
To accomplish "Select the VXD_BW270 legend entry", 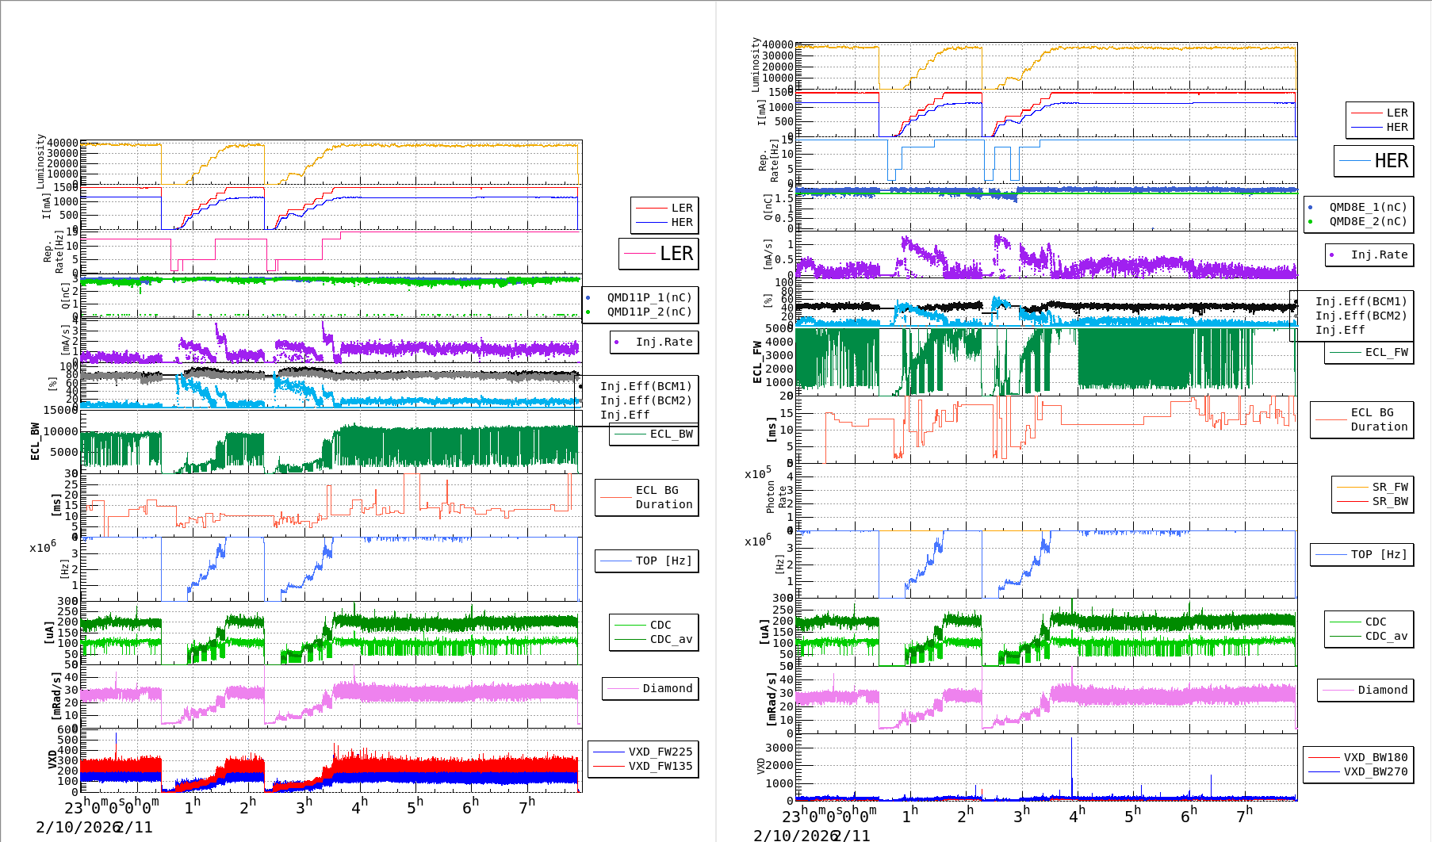I will click(1358, 771).
